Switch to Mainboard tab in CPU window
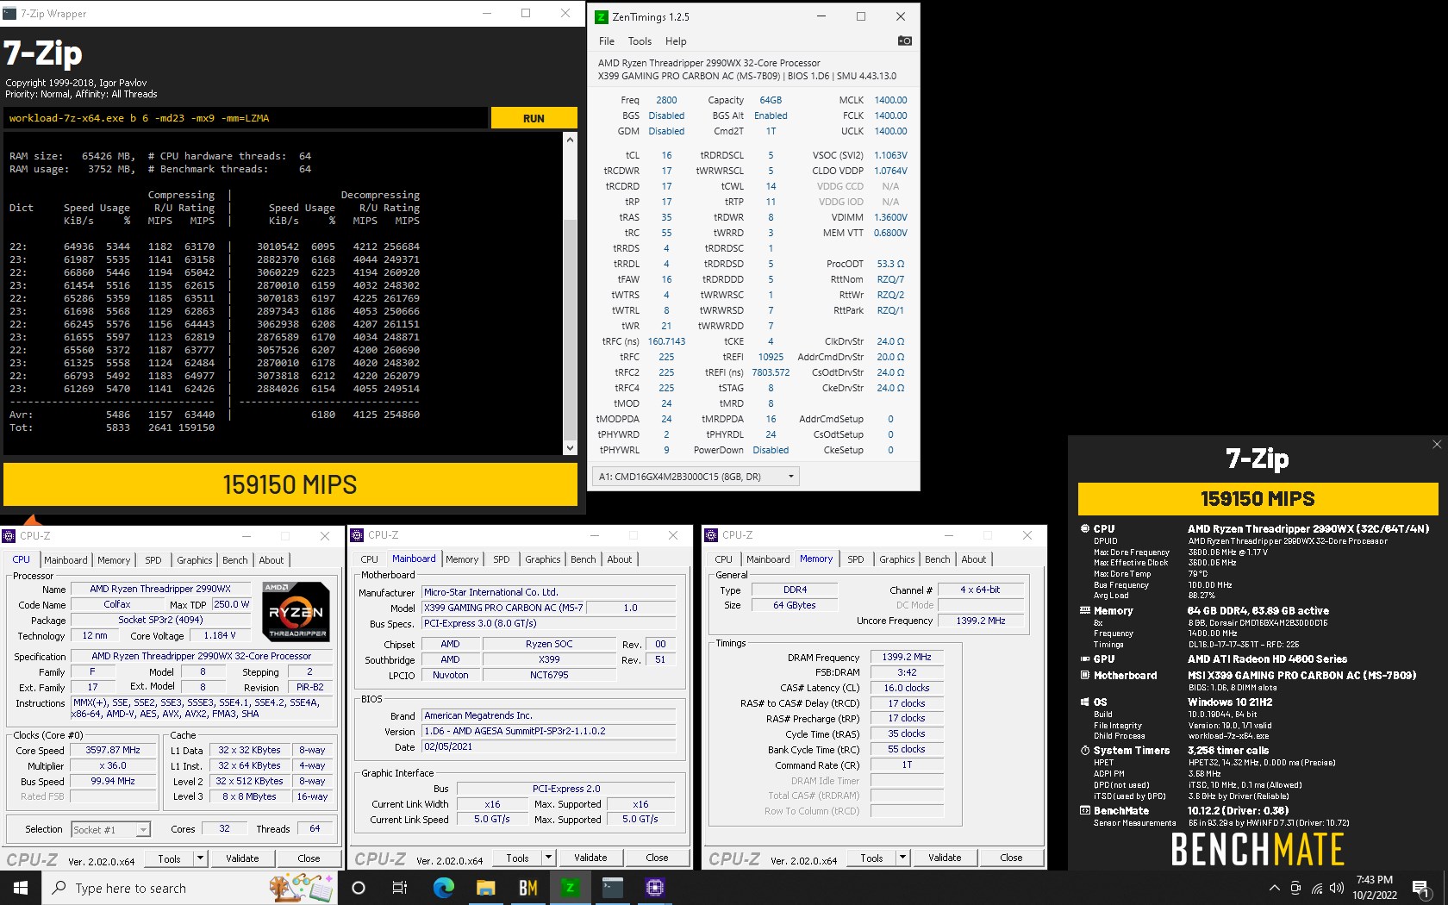 (66, 559)
